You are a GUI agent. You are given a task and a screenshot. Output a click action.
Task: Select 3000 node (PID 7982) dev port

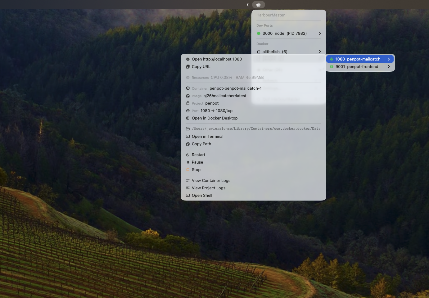point(289,33)
